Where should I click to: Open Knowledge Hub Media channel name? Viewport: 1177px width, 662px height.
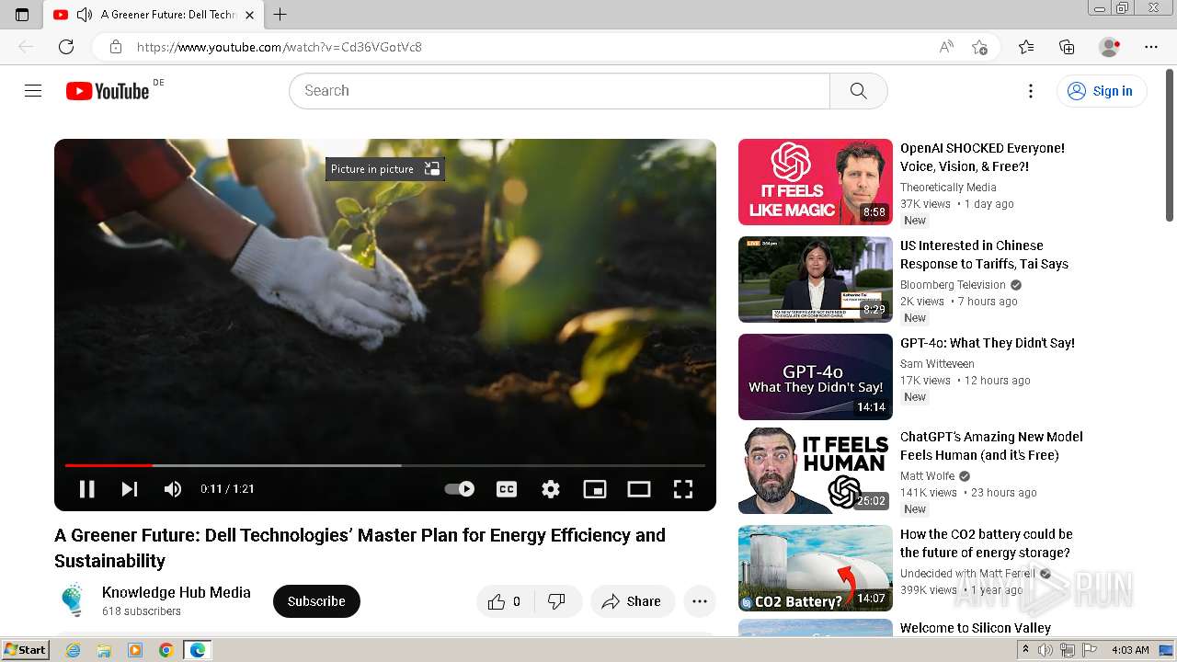click(177, 592)
